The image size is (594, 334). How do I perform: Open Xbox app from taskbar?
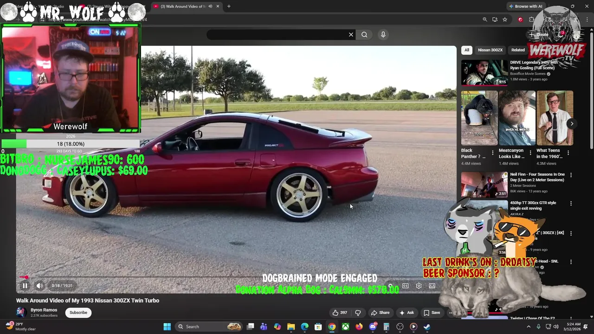[345, 327]
